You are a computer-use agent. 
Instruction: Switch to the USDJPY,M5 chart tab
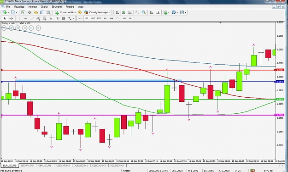27,166
